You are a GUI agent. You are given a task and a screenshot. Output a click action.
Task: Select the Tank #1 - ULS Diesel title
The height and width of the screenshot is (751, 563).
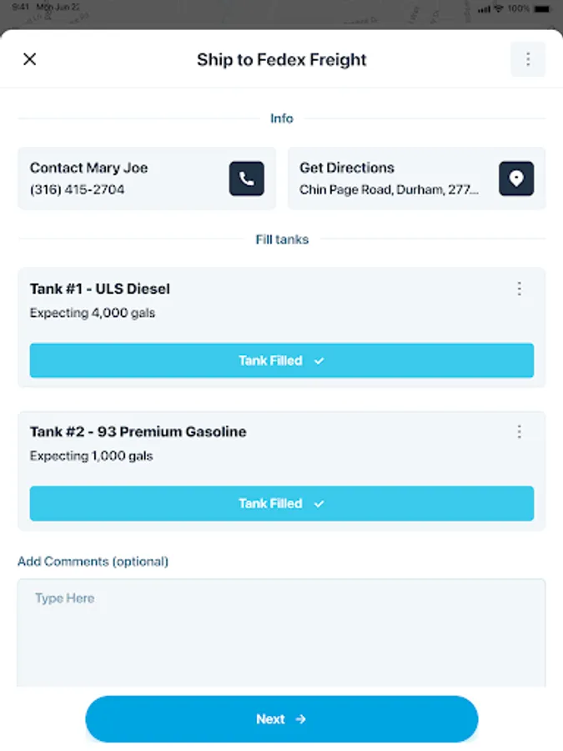[x=100, y=289]
